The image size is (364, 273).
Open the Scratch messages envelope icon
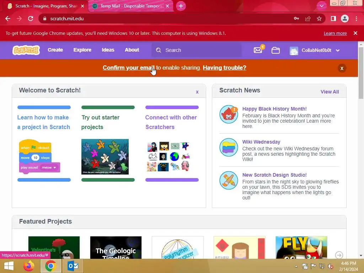click(258, 50)
